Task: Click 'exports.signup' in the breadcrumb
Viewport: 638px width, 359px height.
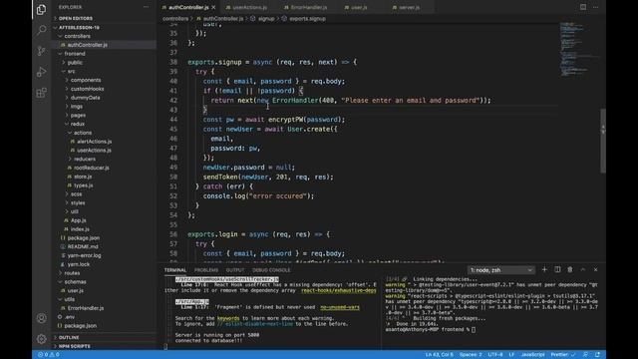Action: (307, 19)
